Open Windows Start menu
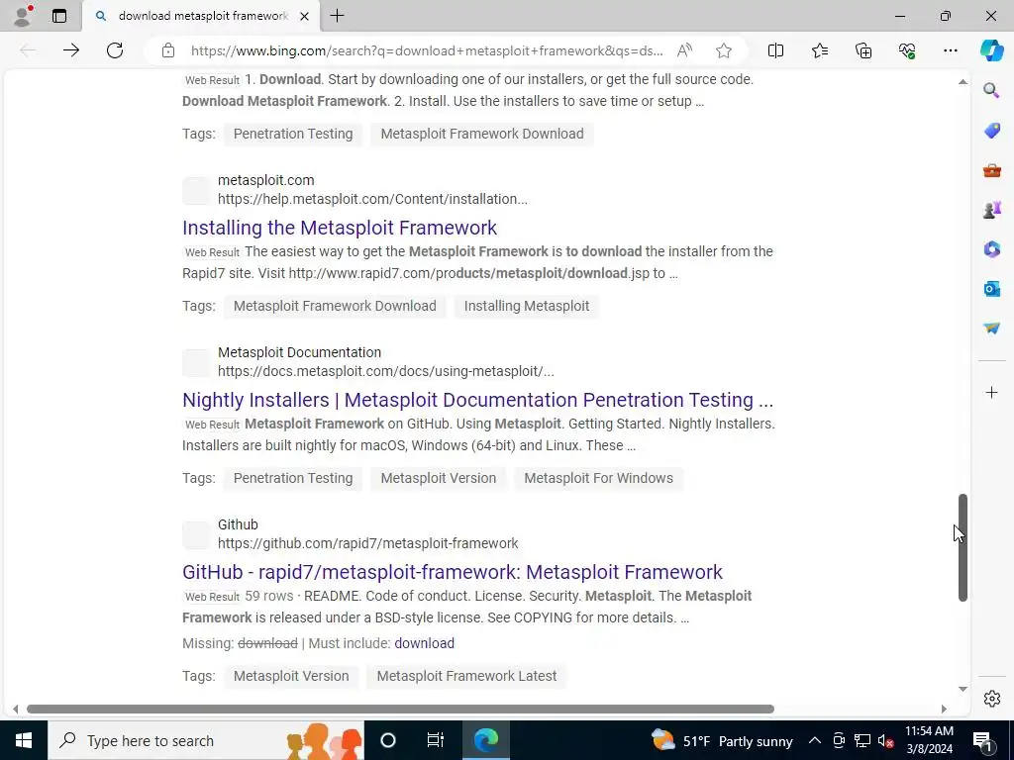Screen dimensions: 1014x760 pos(24,740)
